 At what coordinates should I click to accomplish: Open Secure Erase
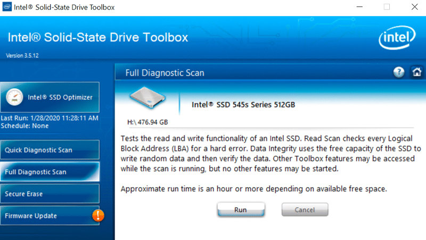(x=50, y=194)
